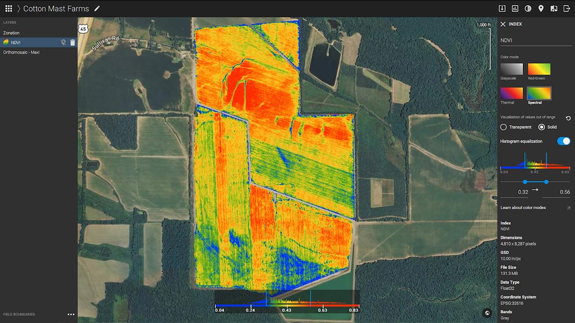
Task: Open the side-by-side compare icon
Action: [x=554, y=8]
